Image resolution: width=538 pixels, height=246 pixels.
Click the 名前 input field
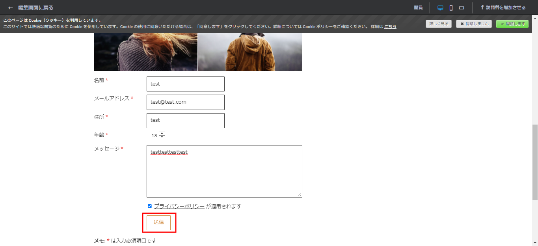click(x=186, y=84)
